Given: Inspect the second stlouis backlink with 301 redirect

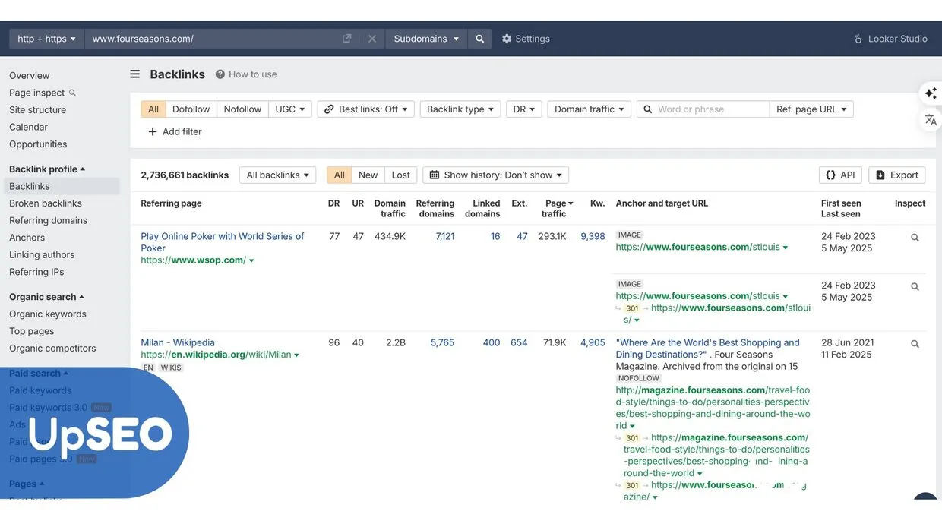Looking at the screenshot, I should pos(915,287).
